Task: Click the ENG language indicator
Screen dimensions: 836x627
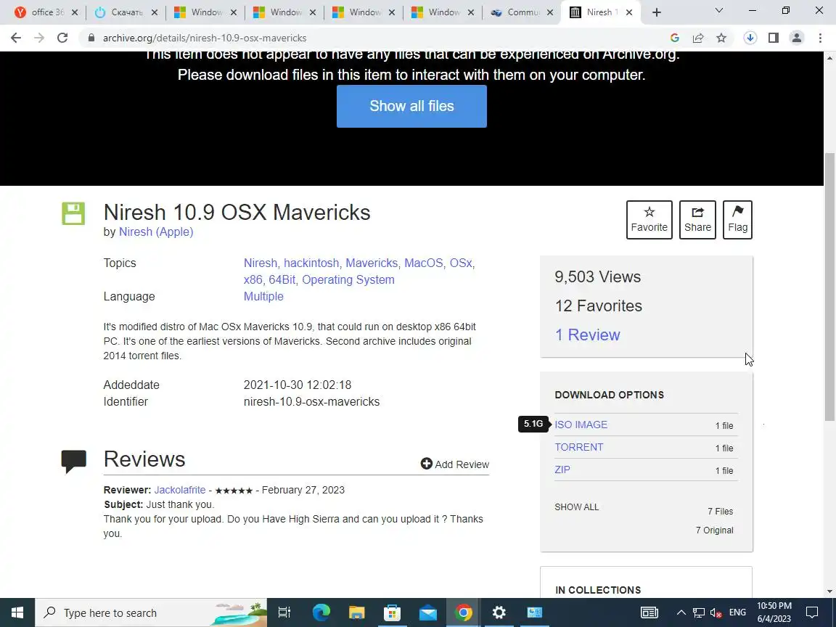Action: [x=737, y=612]
